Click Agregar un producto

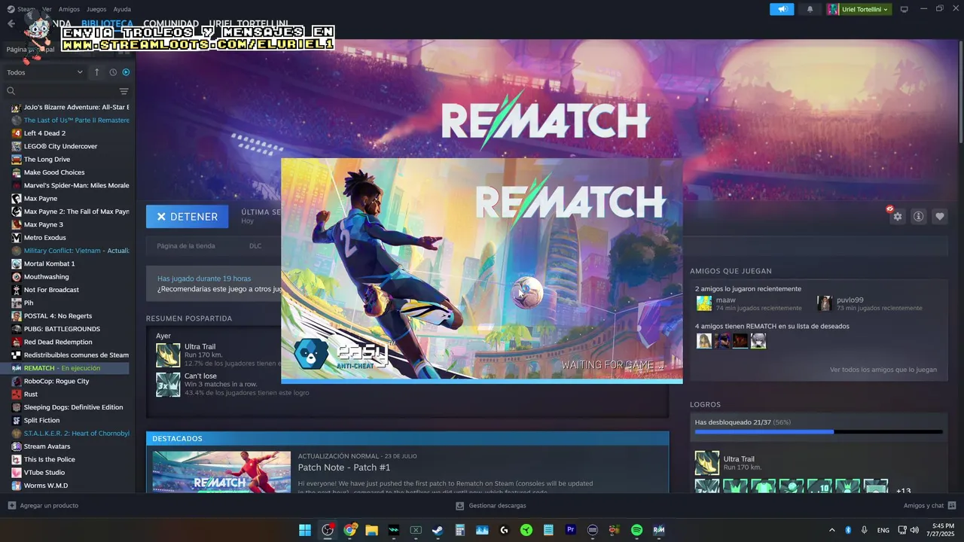(x=43, y=506)
